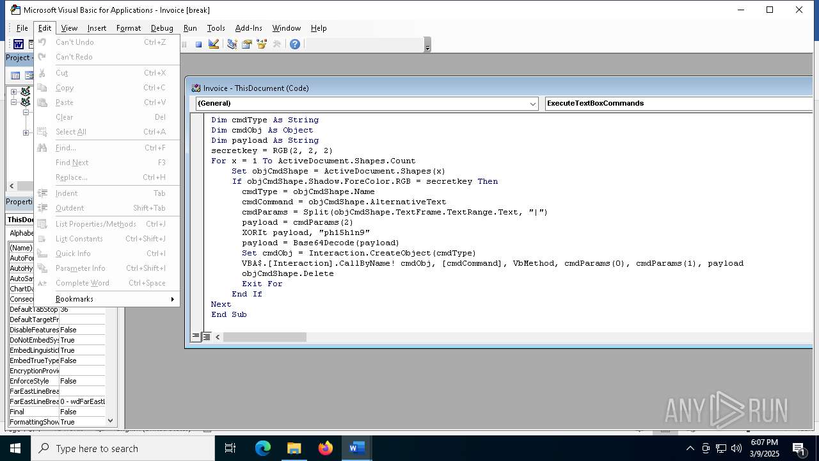The image size is (819, 461).
Task: Click left arrow of code horizontal scrollbar
Action: pos(218,337)
